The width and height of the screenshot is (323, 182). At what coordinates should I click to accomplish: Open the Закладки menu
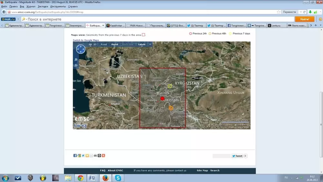42,6
